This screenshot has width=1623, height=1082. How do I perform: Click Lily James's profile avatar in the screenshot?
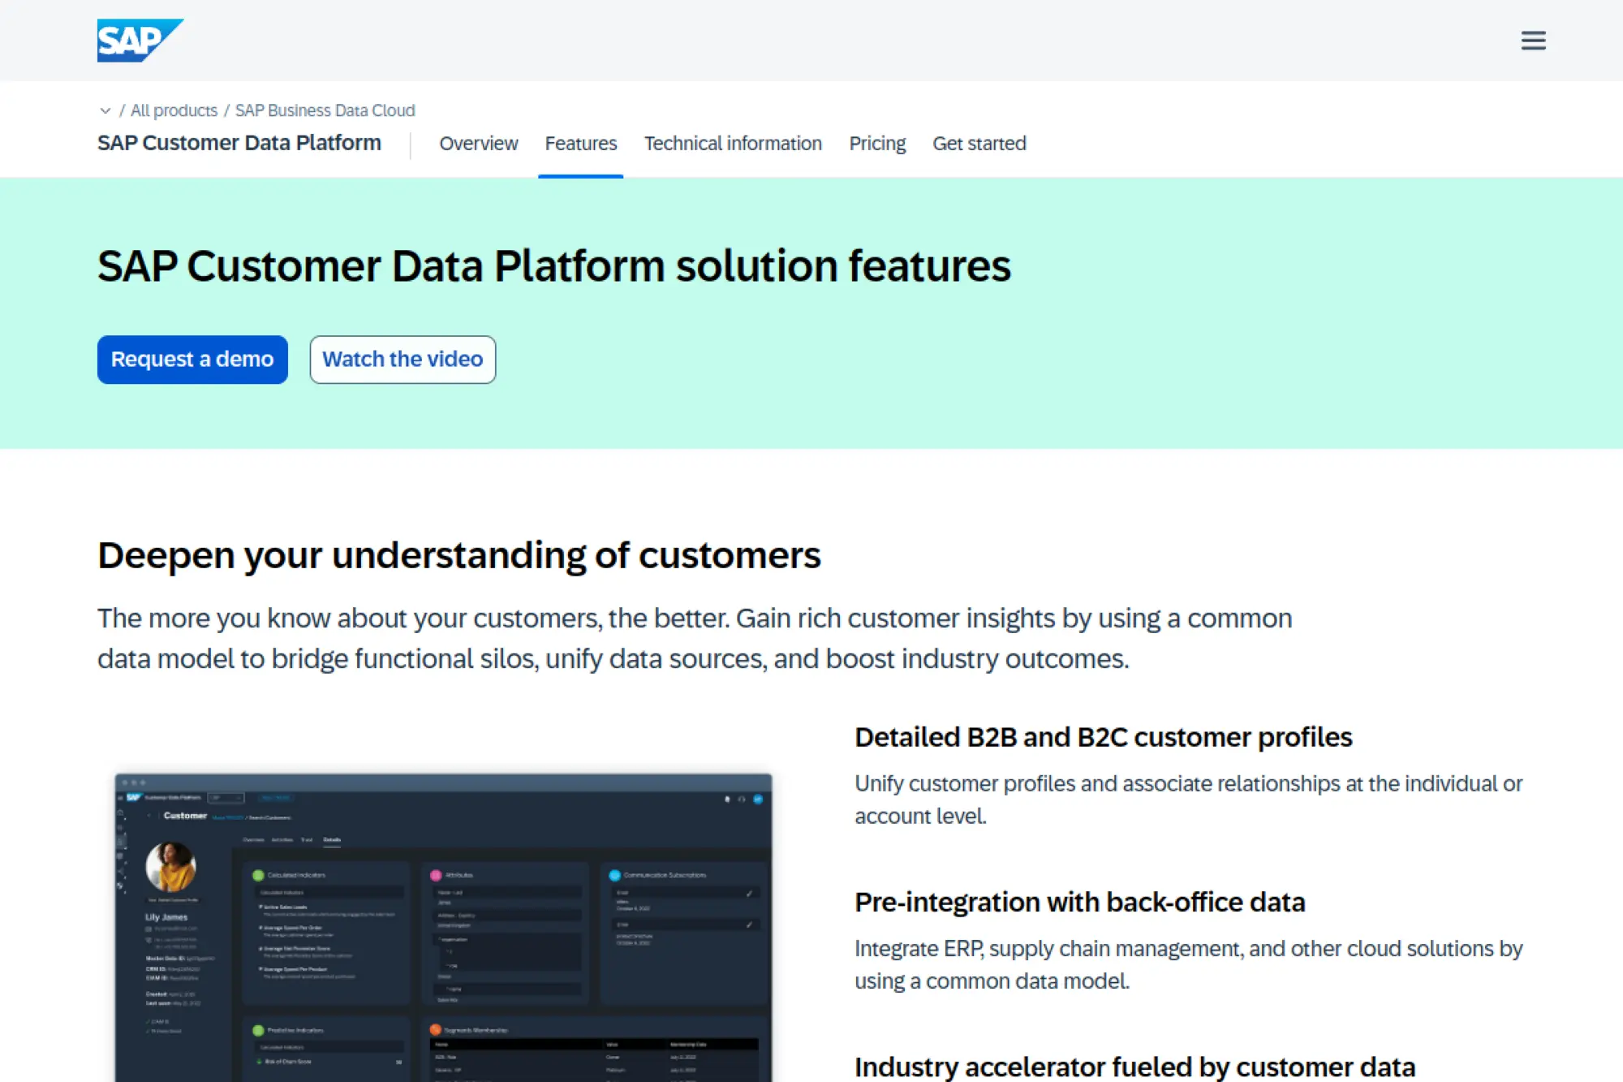170,869
